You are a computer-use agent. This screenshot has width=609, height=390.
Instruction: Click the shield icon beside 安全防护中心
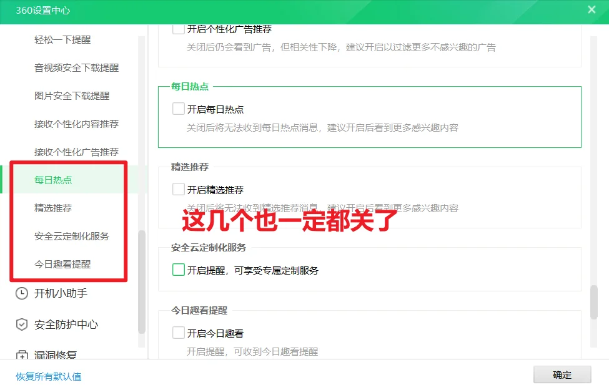pos(22,324)
